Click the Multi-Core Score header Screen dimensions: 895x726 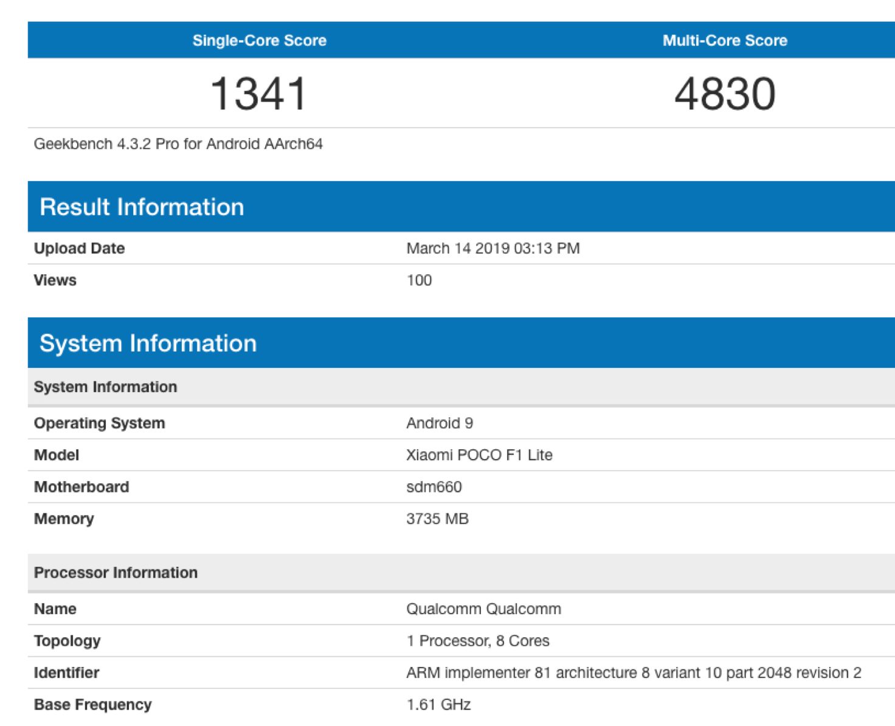click(x=725, y=41)
